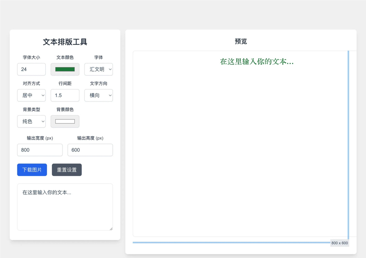The height and width of the screenshot is (258, 366).
Task: Click the 重置设置 reset button
Action: click(x=67, y=170)
